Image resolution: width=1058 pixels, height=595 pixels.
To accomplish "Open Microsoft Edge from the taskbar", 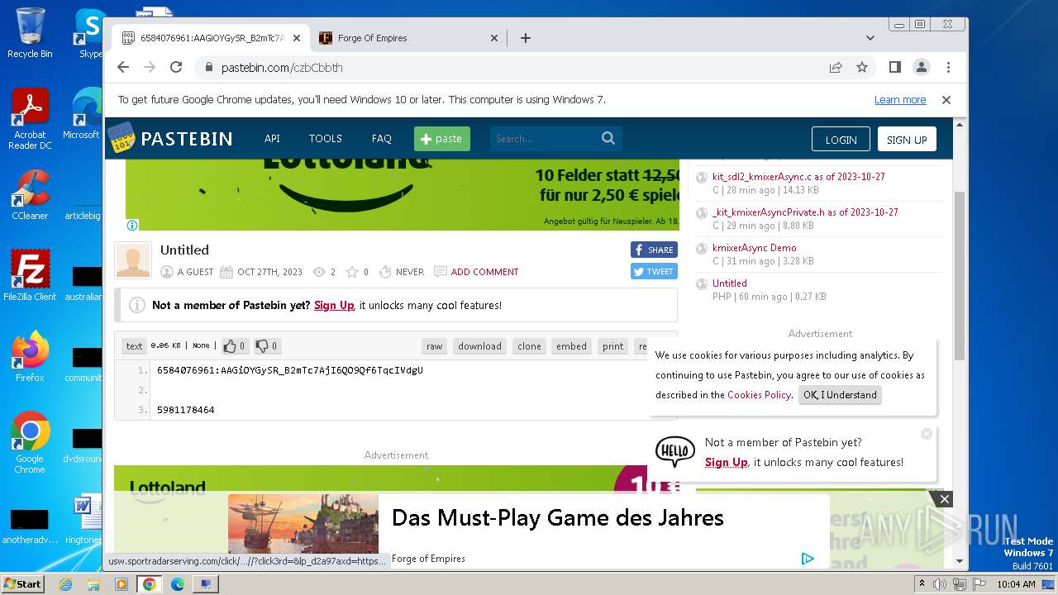I will [177, 584].
